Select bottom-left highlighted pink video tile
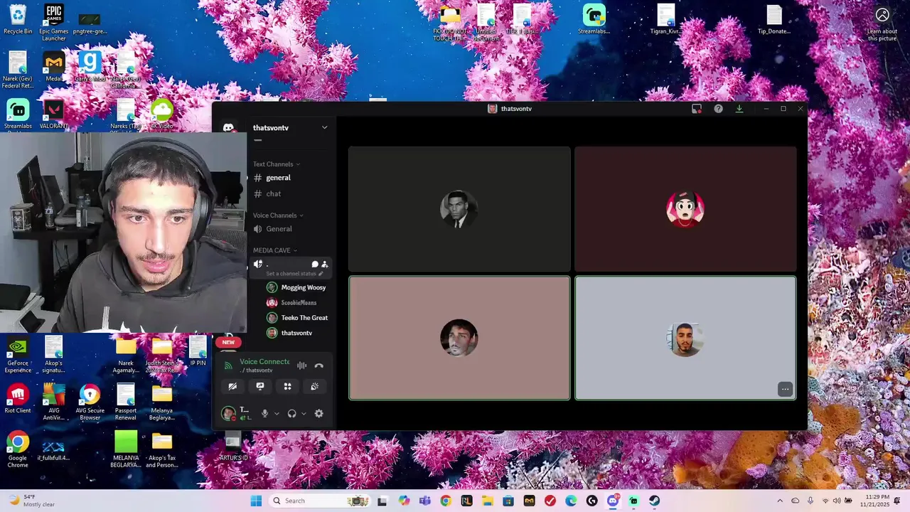The image size is (910, 512). 459,338
